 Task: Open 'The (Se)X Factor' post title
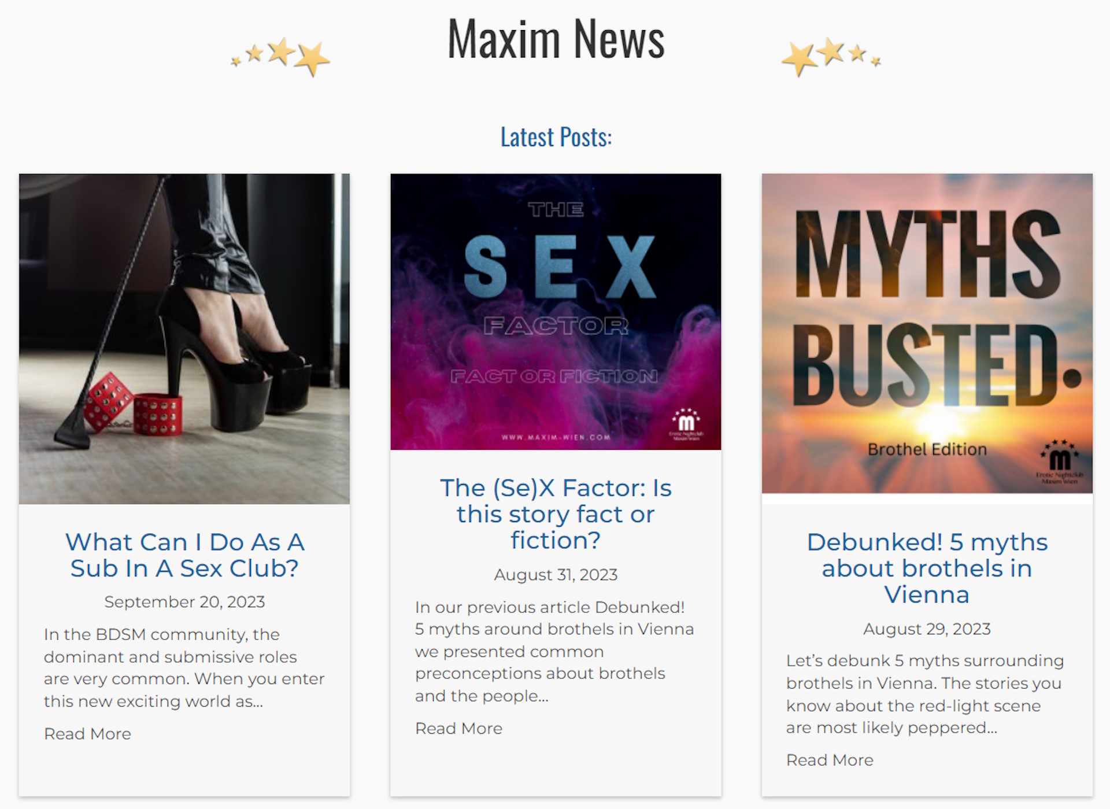(x=556, y=514)
